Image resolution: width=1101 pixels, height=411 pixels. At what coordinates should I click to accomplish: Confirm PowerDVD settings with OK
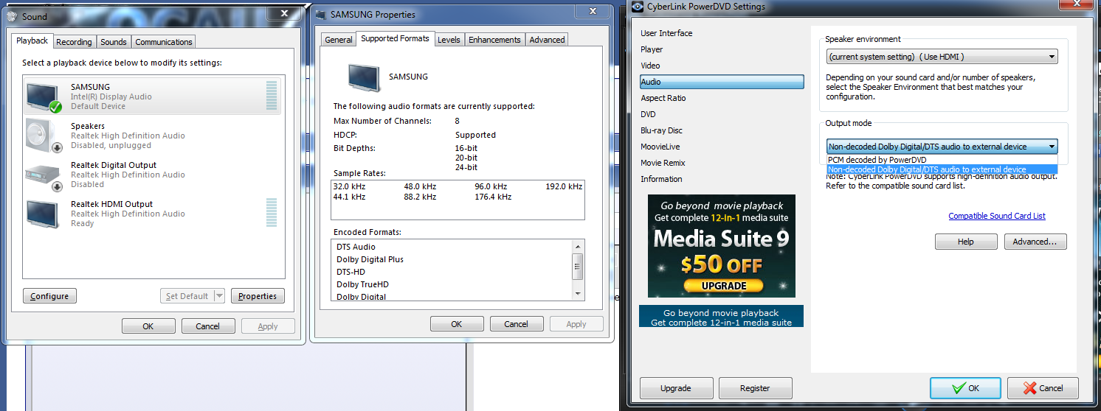click(x=965, y=388)
